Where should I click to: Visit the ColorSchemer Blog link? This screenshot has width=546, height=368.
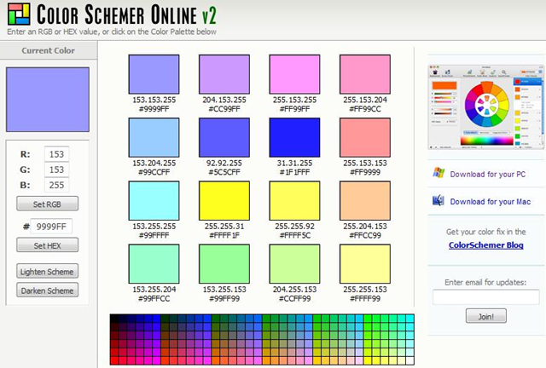pyautogui.click(x=485, y=244)
